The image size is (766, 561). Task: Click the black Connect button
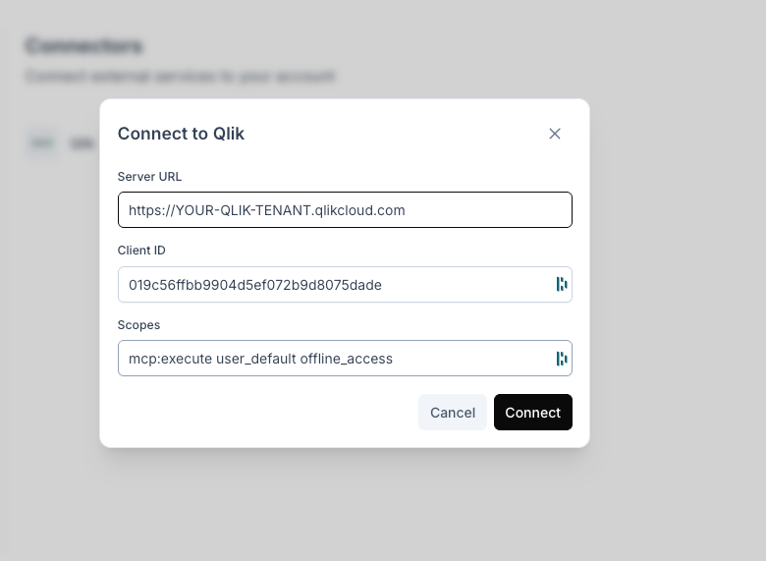tap(532, 413)
